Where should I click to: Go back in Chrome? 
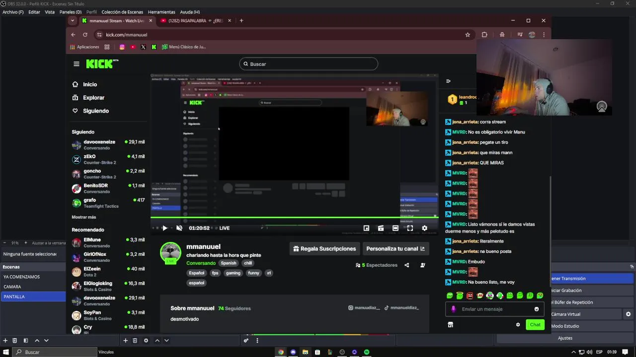click(73, 35)
